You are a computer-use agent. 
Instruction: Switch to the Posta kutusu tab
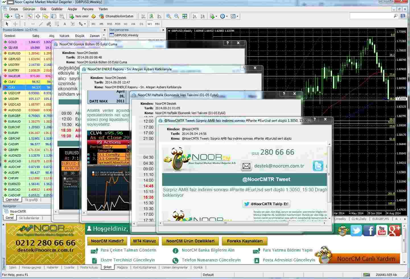pos(89,267)
